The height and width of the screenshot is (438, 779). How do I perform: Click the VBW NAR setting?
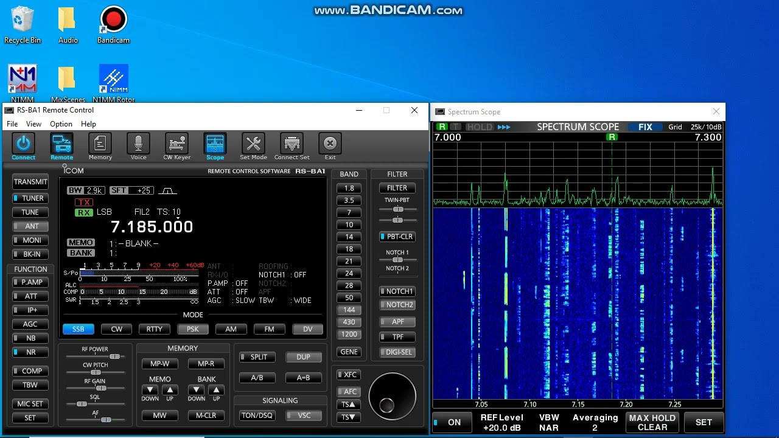(x=549, y=422)
